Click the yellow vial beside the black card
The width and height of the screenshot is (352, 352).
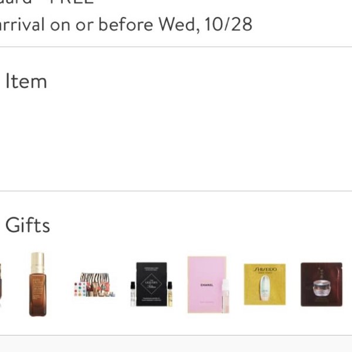pos(170,294)
